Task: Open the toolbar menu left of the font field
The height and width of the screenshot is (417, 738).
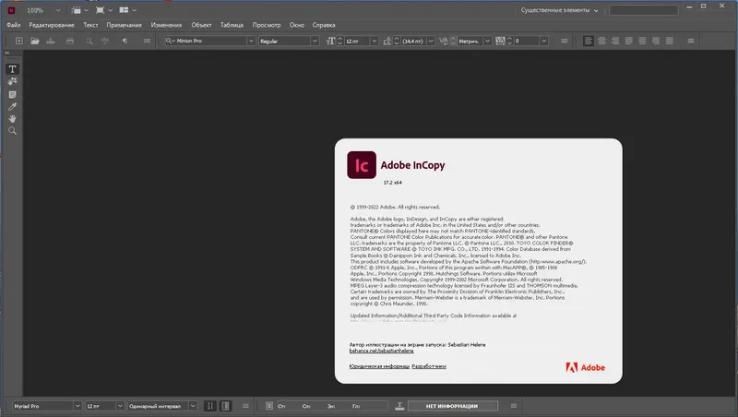Action: (x=147, y=41)
